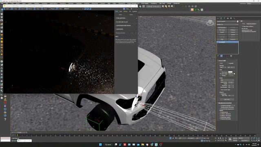Click Refresh in the Corona VFB toolbar

(x=29, y=9)
